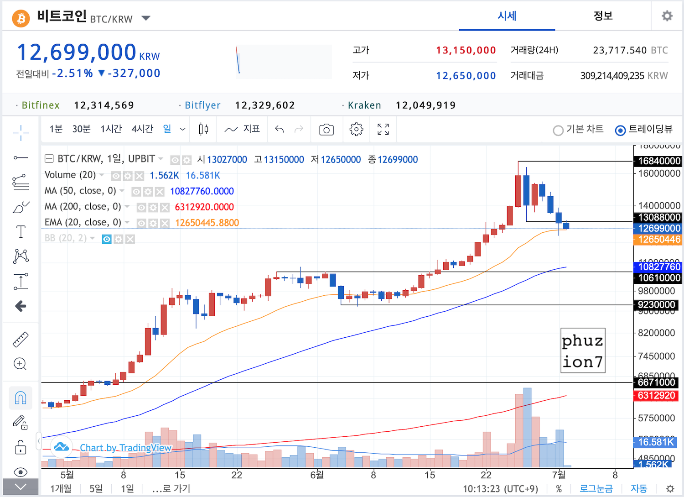Open the candlestick chart style selector
This screenshot has width=684, height=497.
[203, 130]
